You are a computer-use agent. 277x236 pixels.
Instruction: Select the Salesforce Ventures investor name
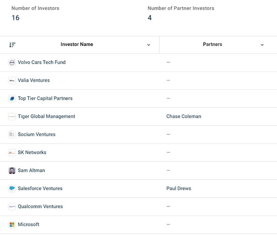coord(40,188)
